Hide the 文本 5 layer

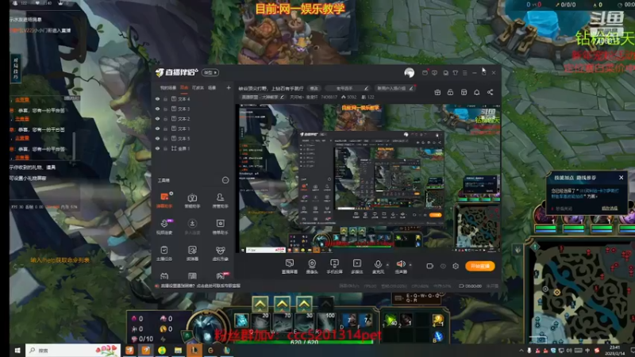[157, 138]
